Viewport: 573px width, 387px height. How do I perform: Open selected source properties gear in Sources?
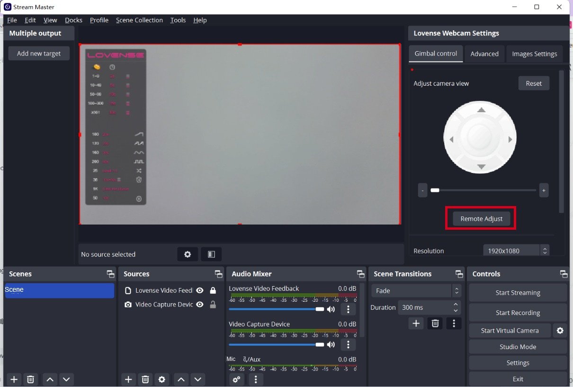pyautogui.click(x=162, y=379)
